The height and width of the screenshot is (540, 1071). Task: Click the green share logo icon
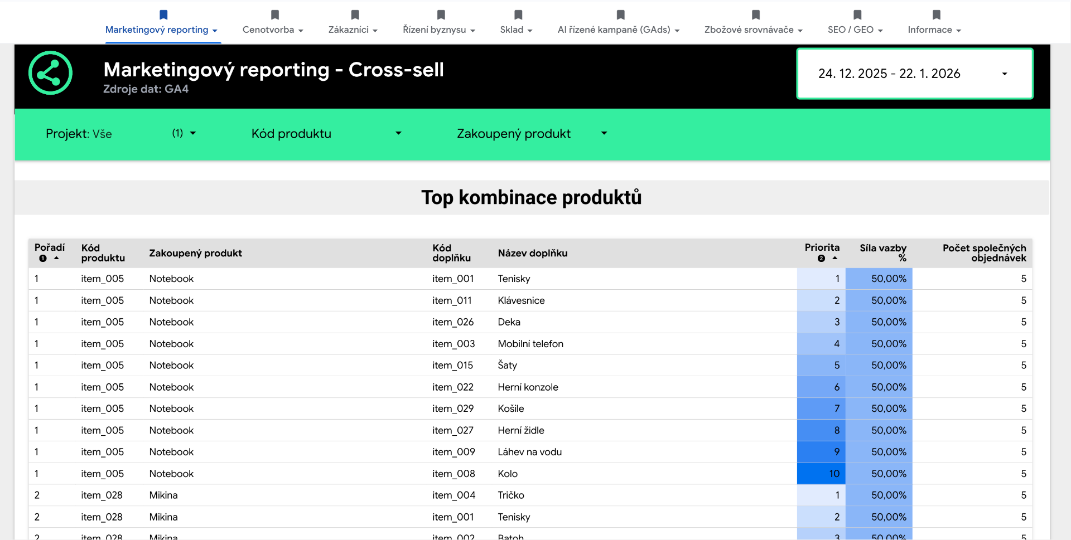[51, 73]
